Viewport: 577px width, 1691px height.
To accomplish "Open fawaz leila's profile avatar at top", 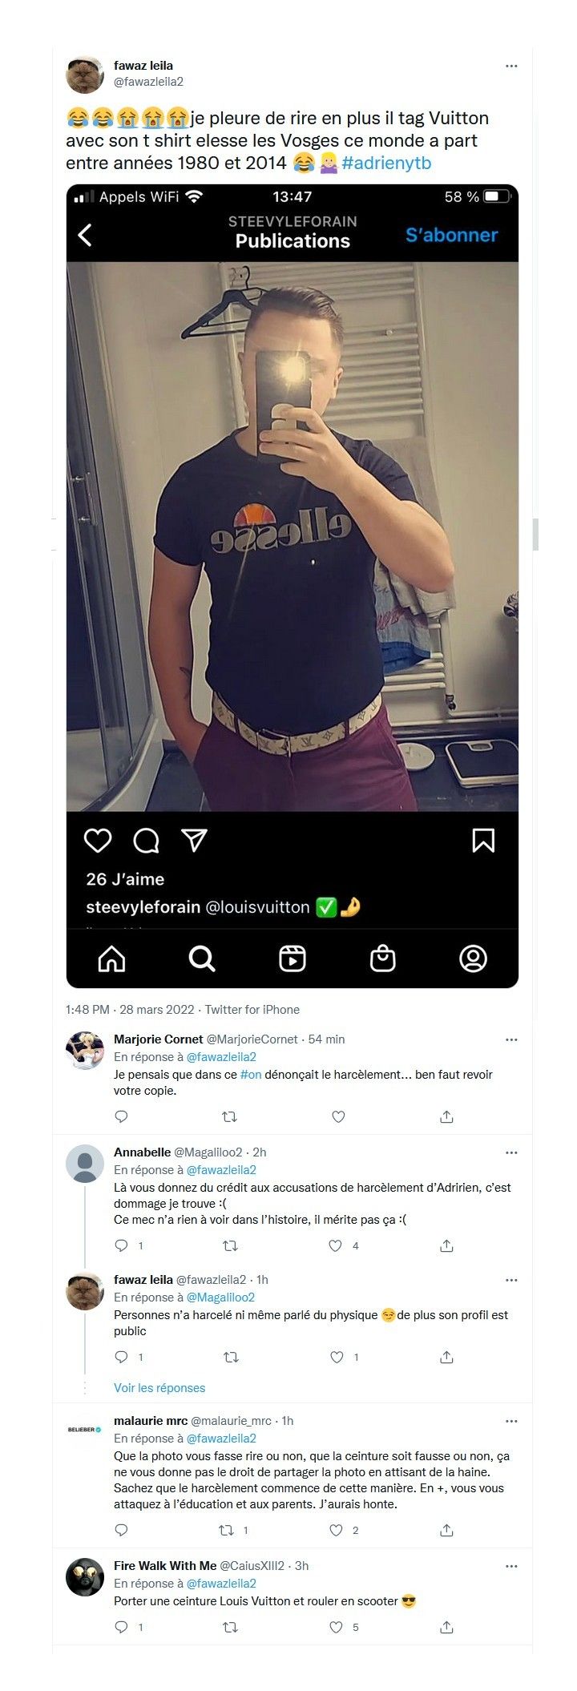I will (x=85, y=75).
